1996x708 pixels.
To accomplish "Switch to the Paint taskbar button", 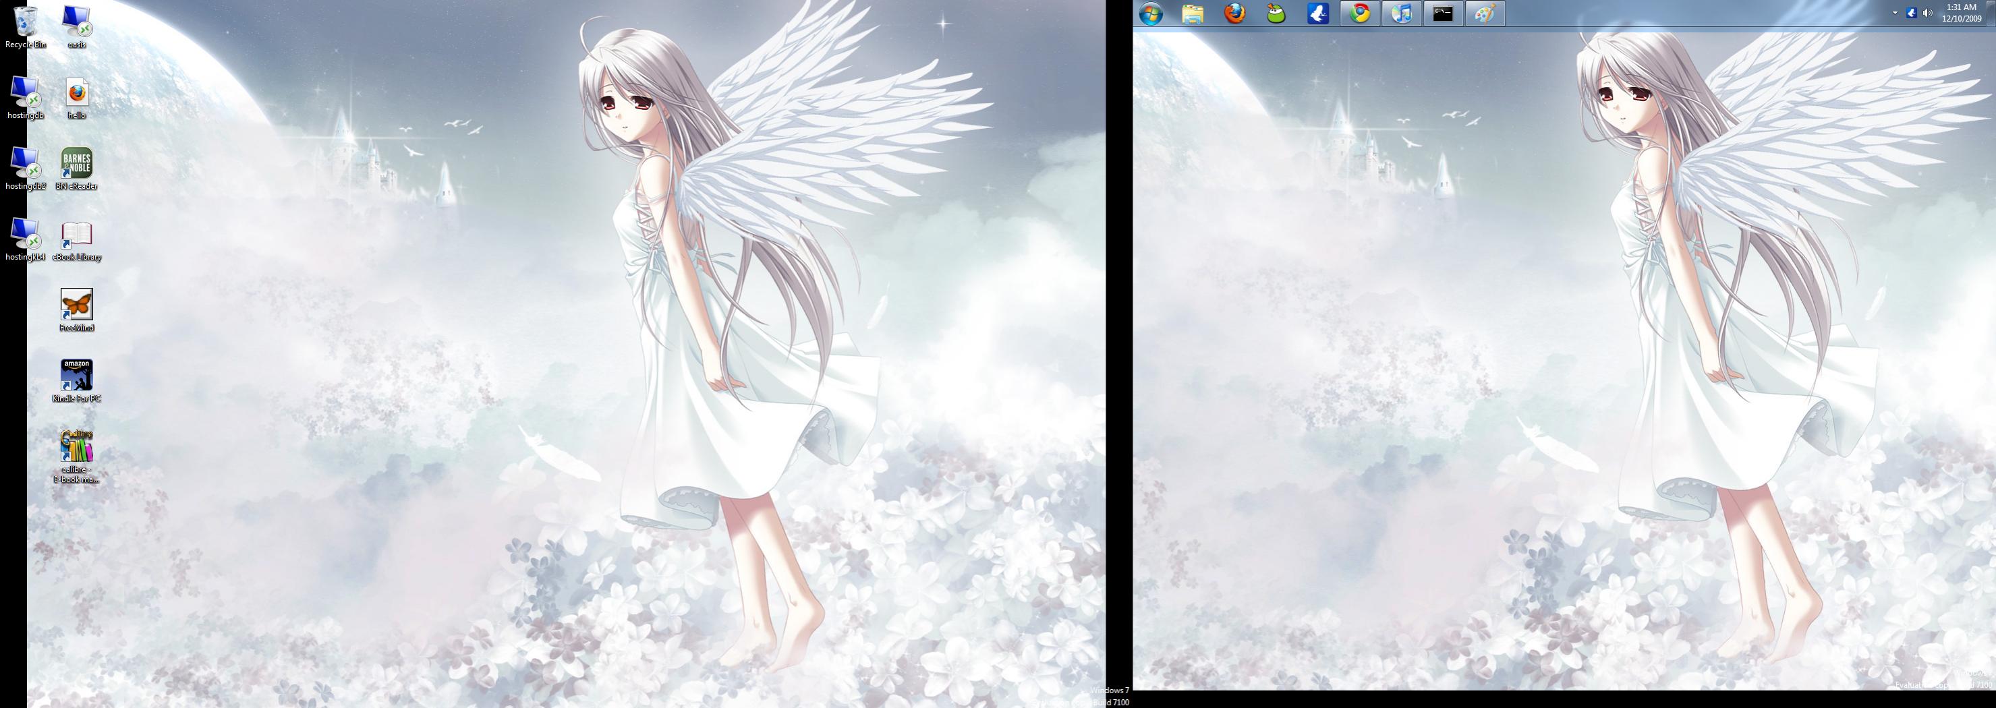I will (1485, 13).
